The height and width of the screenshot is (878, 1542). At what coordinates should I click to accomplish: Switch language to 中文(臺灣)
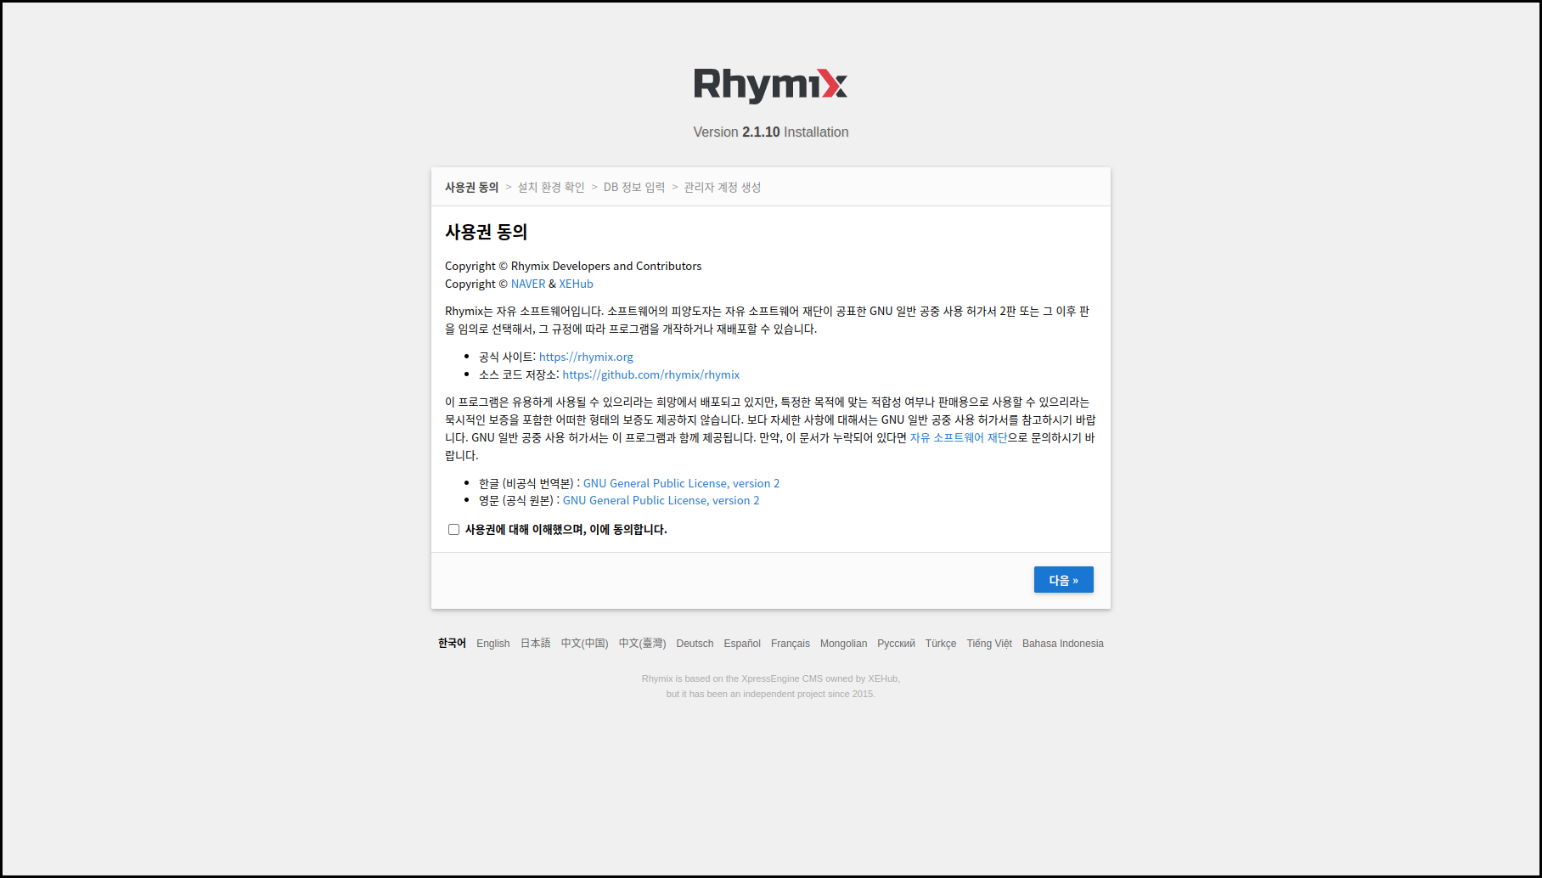pyautogui.click(x=642, y=644)
